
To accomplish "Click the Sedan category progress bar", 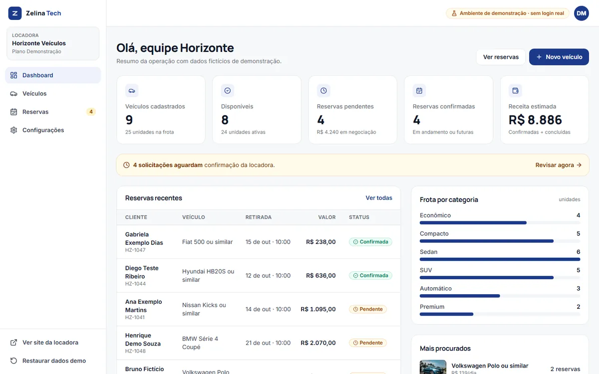I will tap(500, 259).
